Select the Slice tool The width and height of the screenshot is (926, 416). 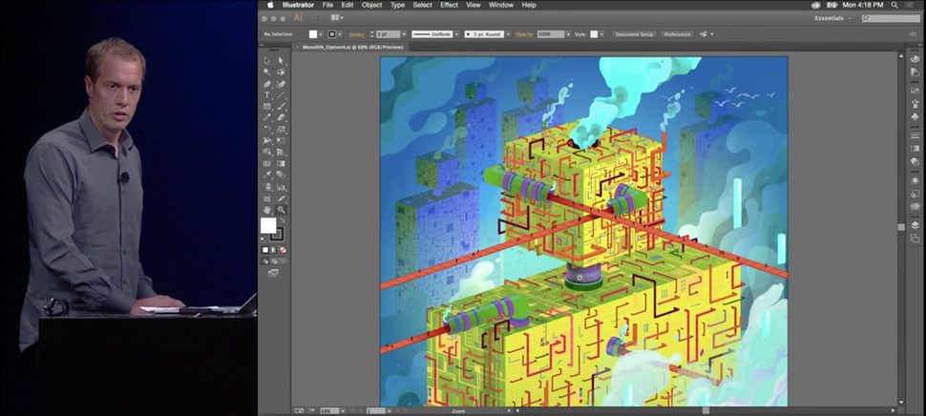(281, 198)
